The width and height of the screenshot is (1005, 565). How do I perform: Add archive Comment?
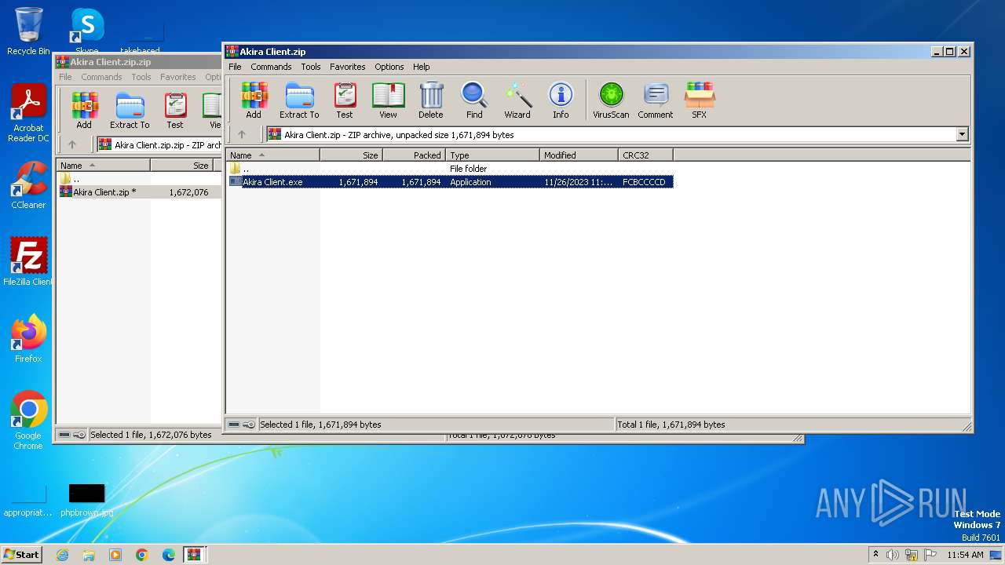[656, 100]
